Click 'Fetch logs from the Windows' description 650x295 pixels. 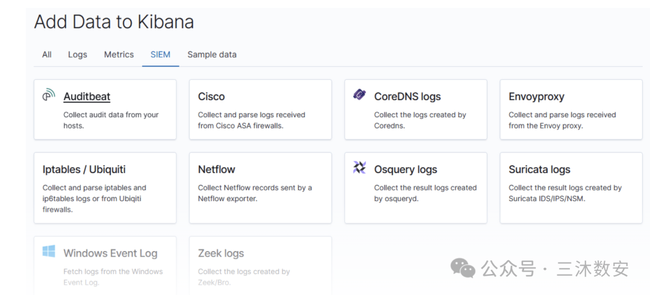coord(113,272)
